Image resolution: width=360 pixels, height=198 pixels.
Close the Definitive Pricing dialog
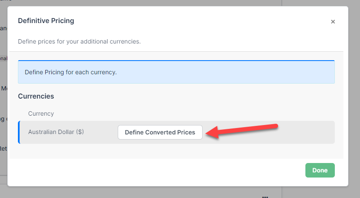click(333, 22)
